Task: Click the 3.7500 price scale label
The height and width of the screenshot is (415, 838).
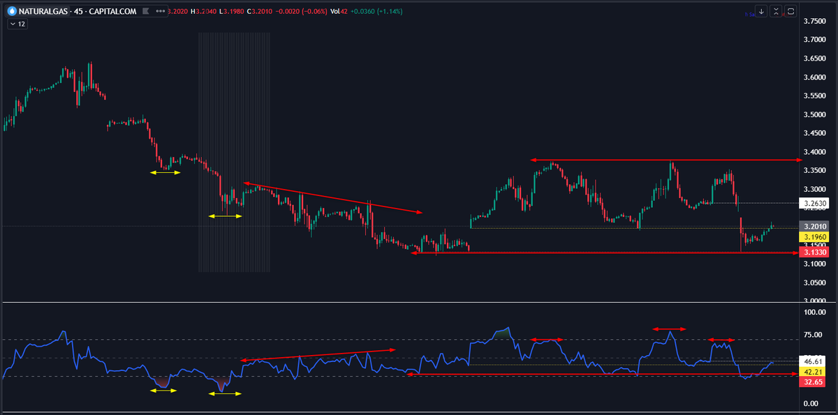Action: point(816,21)
